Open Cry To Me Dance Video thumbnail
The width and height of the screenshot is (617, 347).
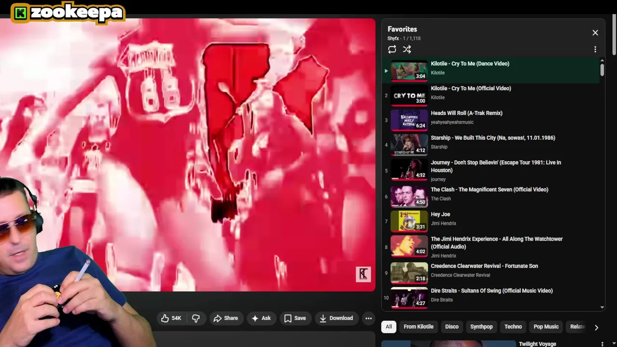coord(409,70)
